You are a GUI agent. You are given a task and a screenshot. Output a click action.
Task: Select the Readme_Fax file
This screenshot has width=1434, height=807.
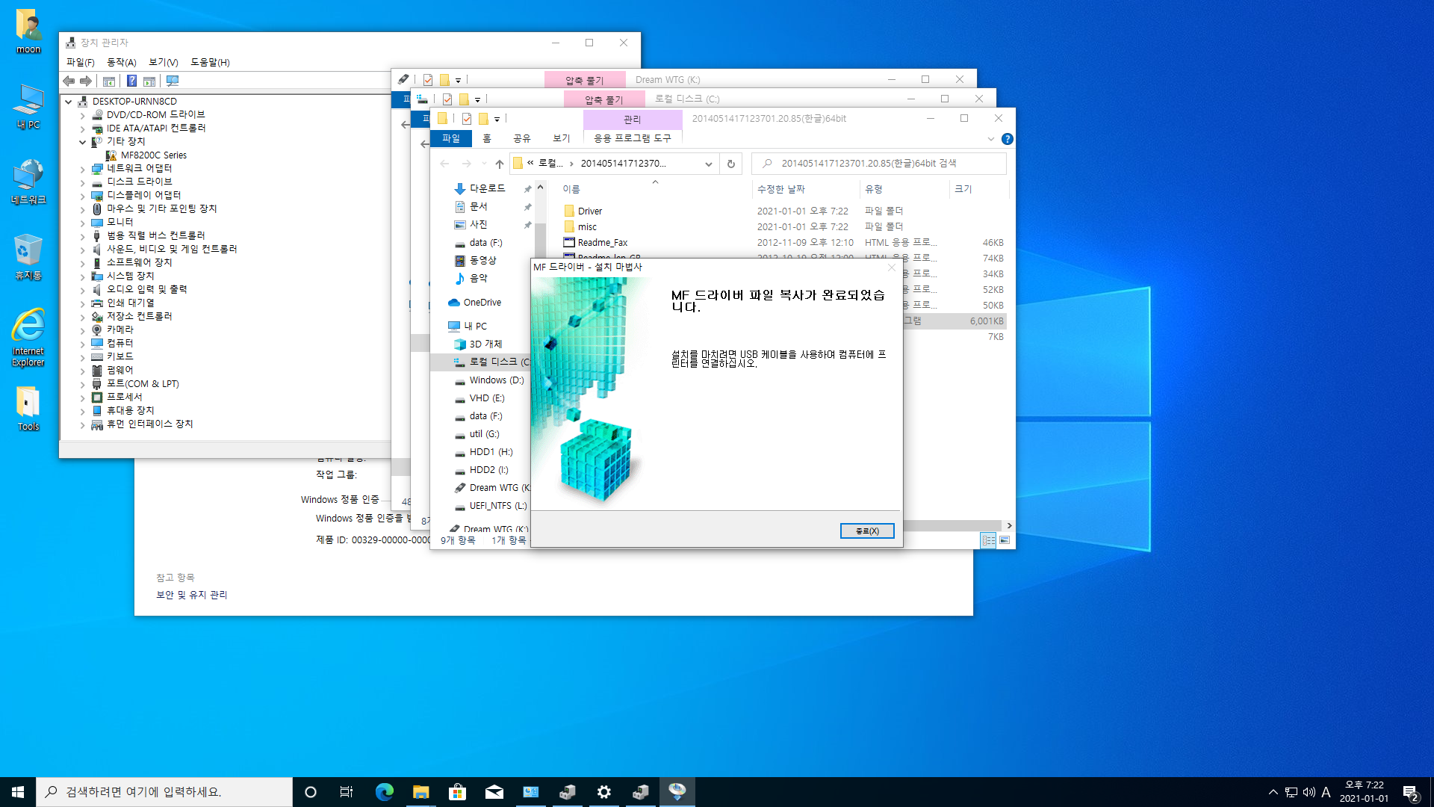click(602, 243)
